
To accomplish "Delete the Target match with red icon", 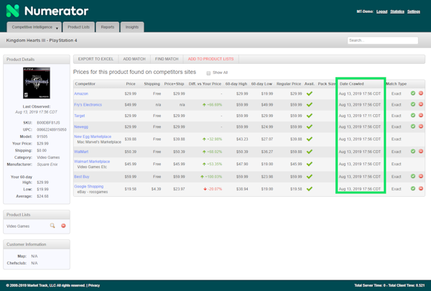I will pyautogui.click(x=421, y=115).
